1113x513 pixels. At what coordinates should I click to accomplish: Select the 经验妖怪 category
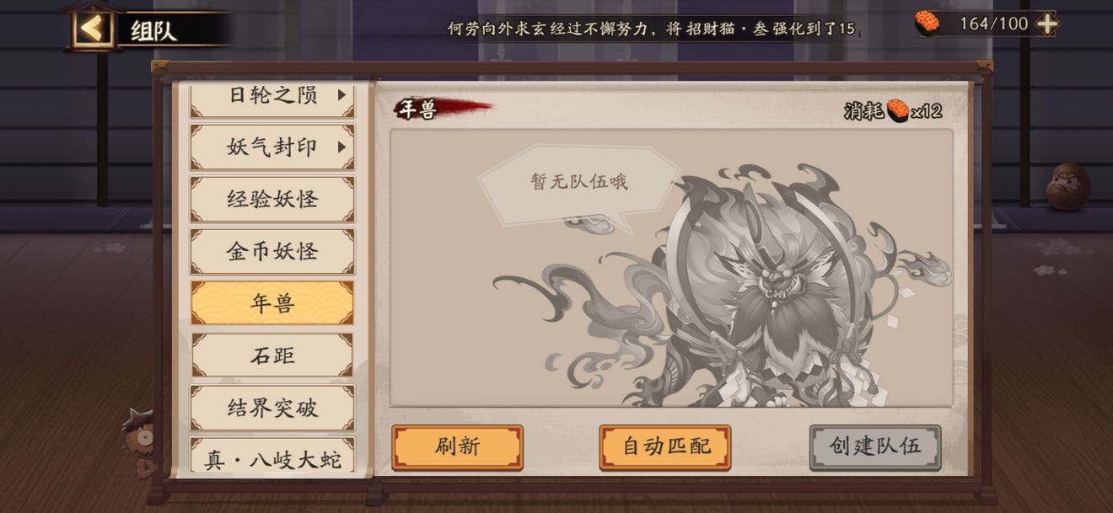272,200
